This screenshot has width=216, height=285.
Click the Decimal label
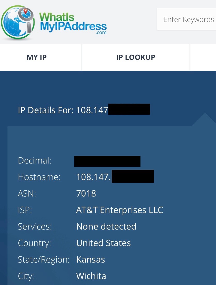[34, 160]
